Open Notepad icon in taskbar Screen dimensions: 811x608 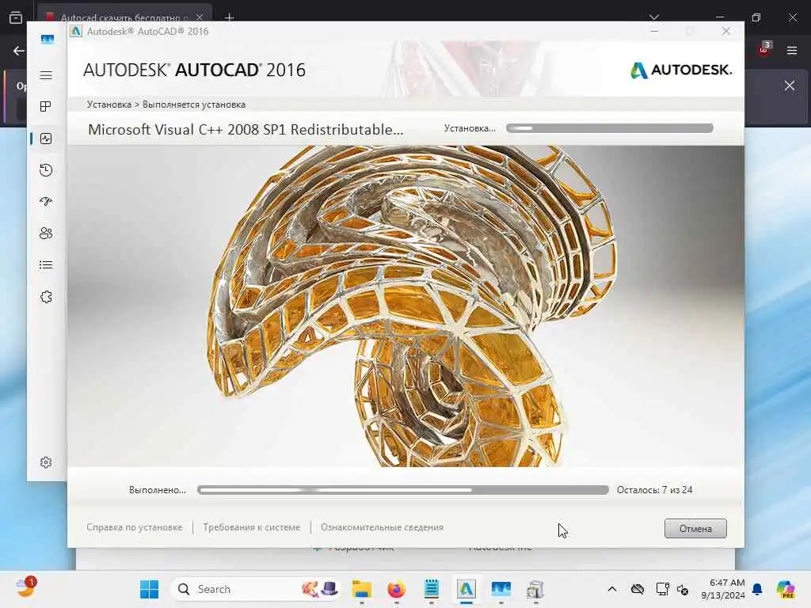(432, 589)
